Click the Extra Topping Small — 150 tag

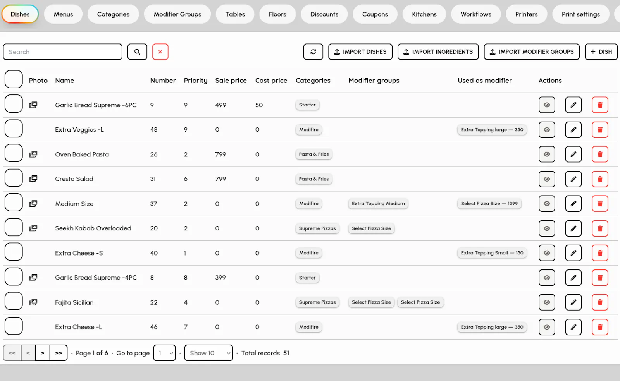pos(492,253)
